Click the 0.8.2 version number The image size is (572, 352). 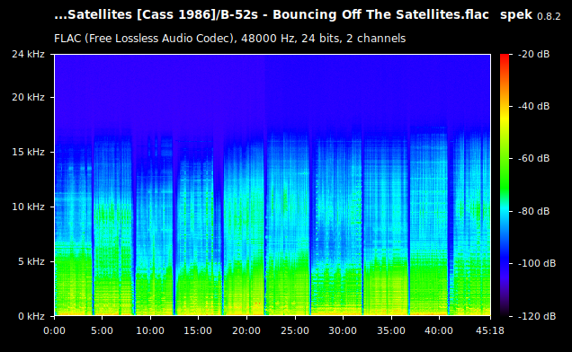click(549, 16)
